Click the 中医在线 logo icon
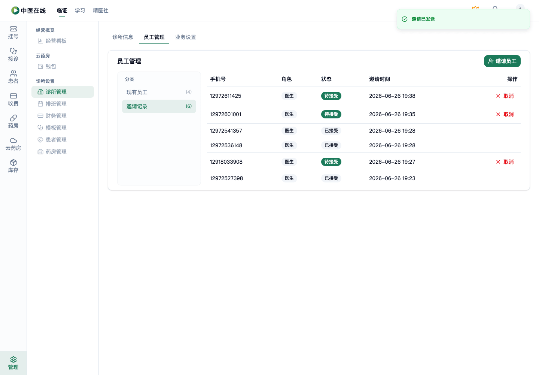 tap(15, 10)
